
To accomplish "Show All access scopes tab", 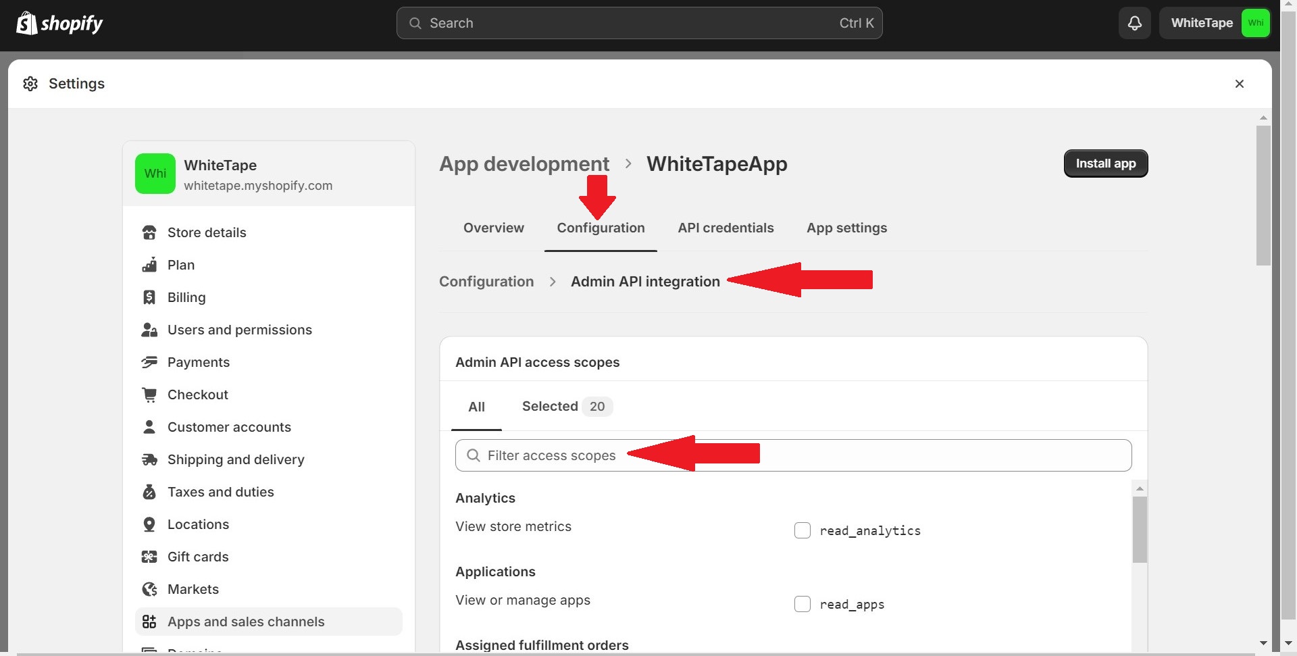I will coord(476,407).
